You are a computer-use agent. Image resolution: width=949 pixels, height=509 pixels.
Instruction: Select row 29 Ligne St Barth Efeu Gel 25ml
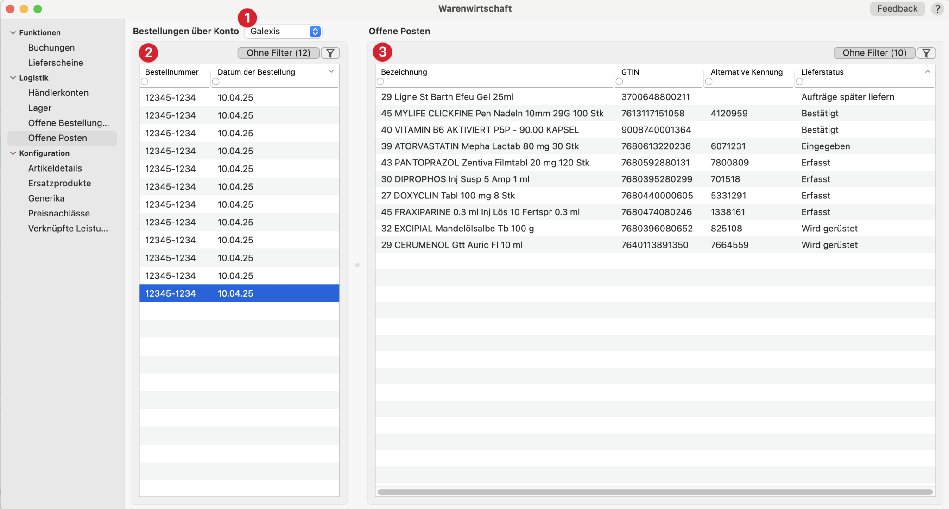click(x=655, y=97)
